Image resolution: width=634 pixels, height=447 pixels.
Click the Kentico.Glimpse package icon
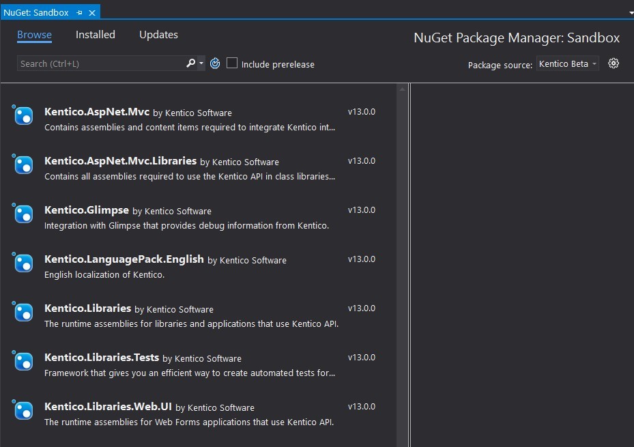tap(23, 214)
